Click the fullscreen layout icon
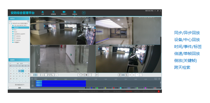The width and height of the screenshot is (210, 103). coord(46,75)
